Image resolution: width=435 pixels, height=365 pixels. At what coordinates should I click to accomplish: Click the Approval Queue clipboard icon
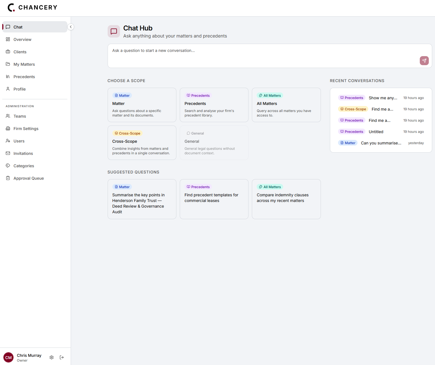pyautogui.click(x=8, y=178)
